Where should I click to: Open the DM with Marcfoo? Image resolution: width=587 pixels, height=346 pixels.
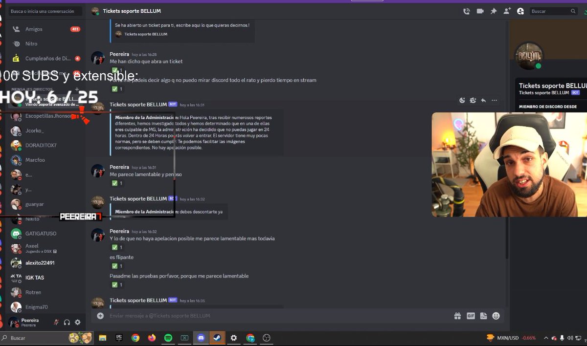45,160
